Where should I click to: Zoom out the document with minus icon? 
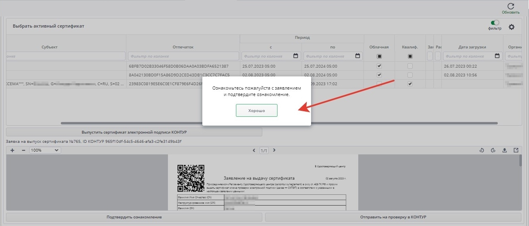point(23,150)
